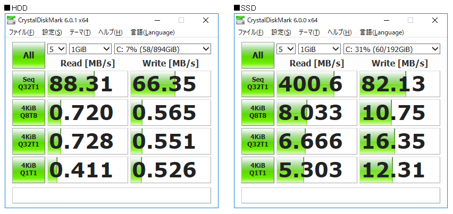This screenshot has height=214, width=453.
Task: Open 言語(Language) menu in SSD window
Action: click(x=382, y=32)
